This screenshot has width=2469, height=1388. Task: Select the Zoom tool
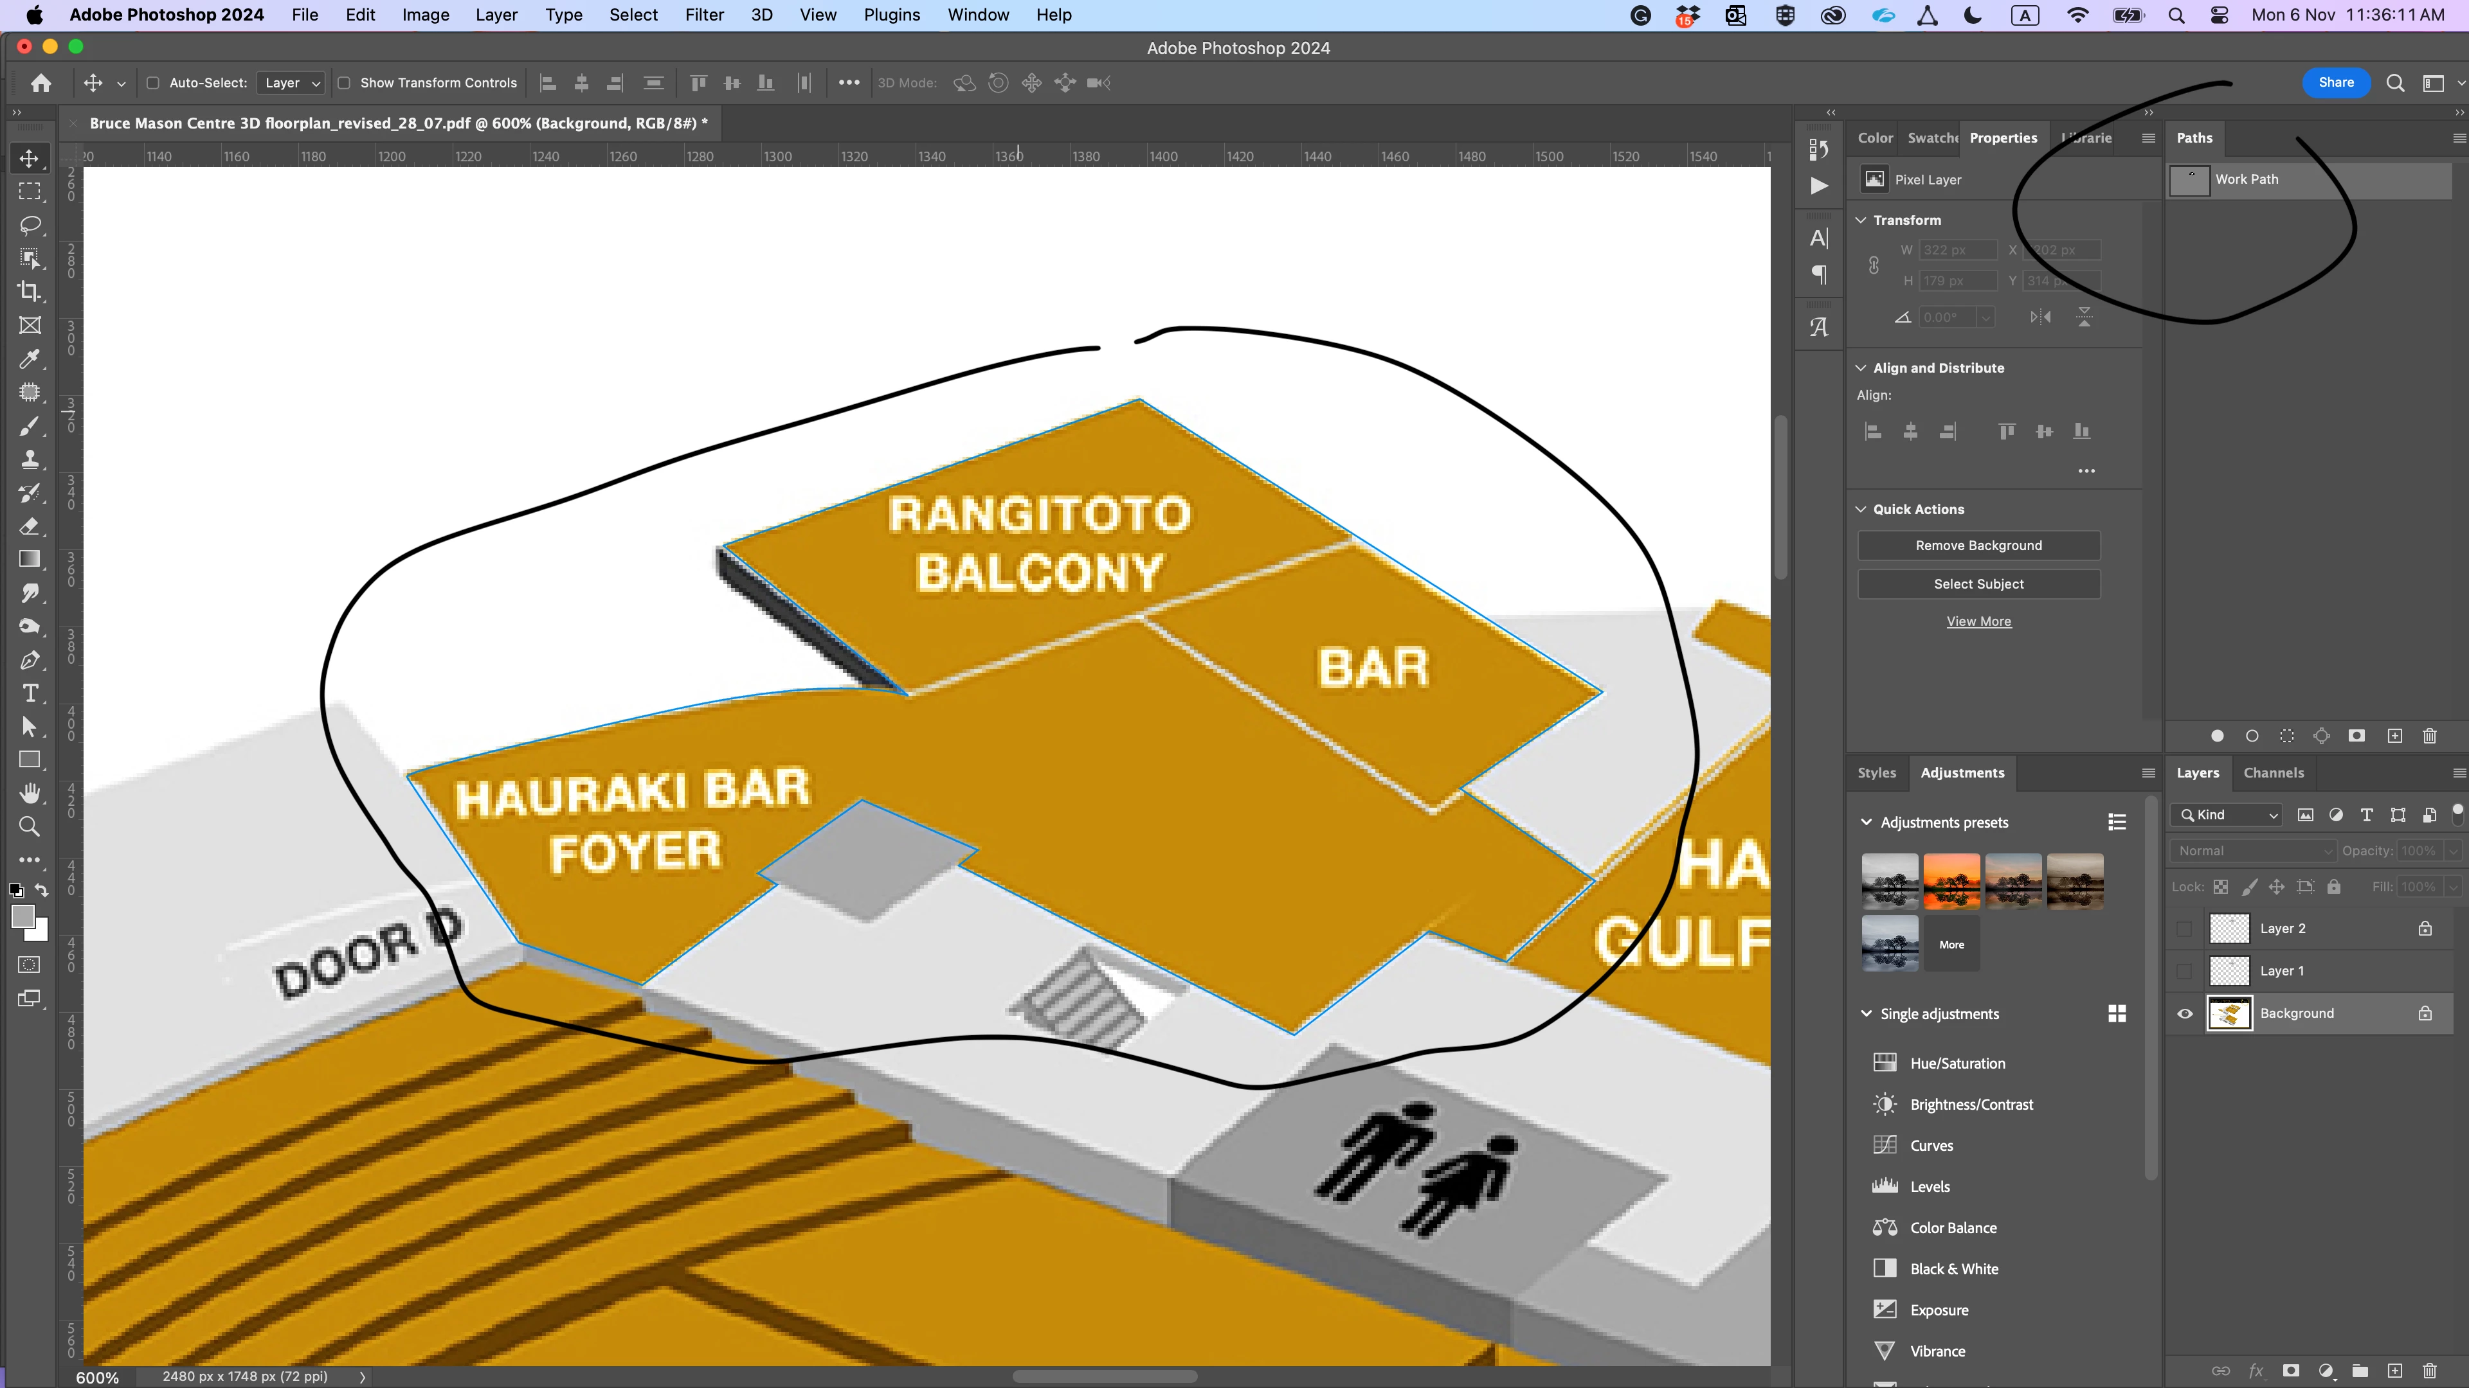coord(30,826)
